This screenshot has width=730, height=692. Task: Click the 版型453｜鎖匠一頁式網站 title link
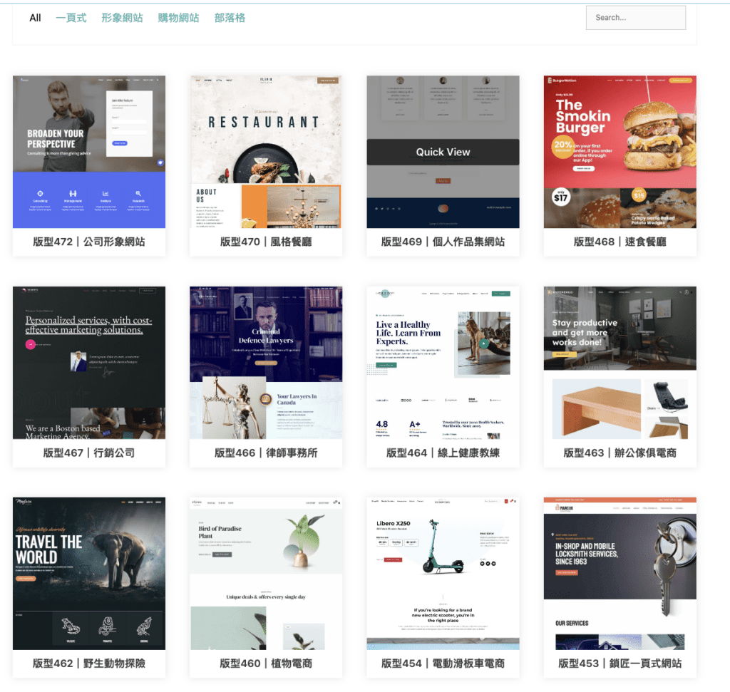pyautogui.click(x=620, y=663)
